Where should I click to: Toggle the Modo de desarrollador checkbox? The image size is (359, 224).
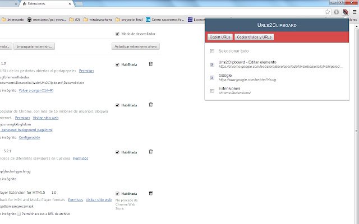(117, 34)
